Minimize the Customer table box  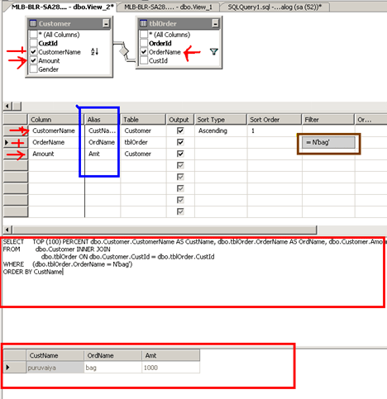coord(106,23)
